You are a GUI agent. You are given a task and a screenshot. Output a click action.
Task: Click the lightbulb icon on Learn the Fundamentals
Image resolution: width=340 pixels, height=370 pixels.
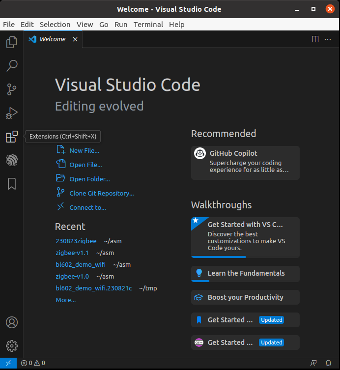pyautogui.click(x=199, y=273)
